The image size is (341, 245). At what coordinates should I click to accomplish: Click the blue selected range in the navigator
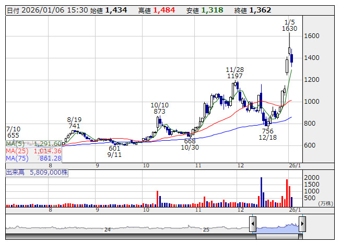coord(277,226)
